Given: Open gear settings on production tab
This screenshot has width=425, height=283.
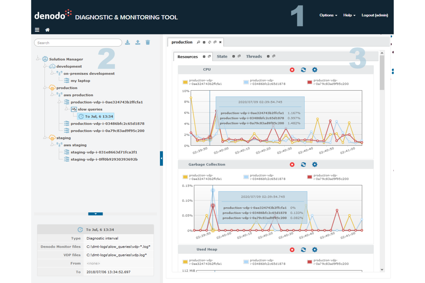Looking at the screenshot, I should click(204, 42).
